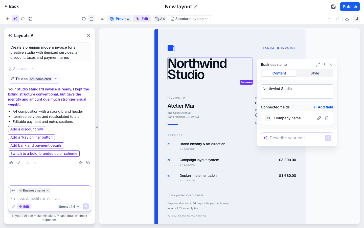The height and width of the screenshot is (228, 364).
Task: Click the redo arrow icon
Action: [x=338, y=19]
